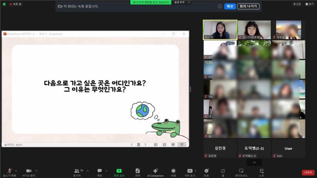This screenshot has height=178, width=317.
Task: Click the slide counter in PowerPoint status bar
Action: tap(13, 145)
